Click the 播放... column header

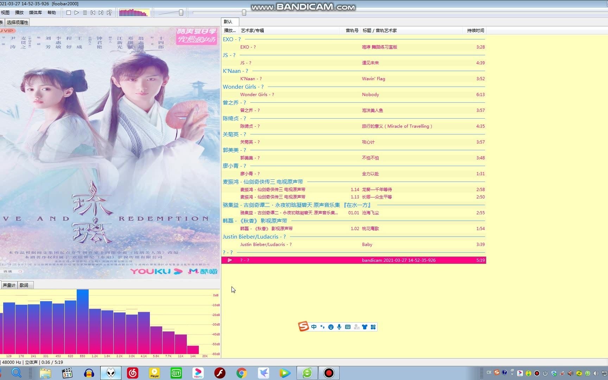(x=230, y=31)
